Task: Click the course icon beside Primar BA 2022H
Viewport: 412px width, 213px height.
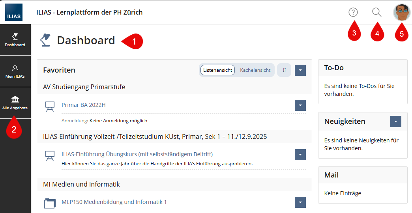Action: [x=50, y=106]
